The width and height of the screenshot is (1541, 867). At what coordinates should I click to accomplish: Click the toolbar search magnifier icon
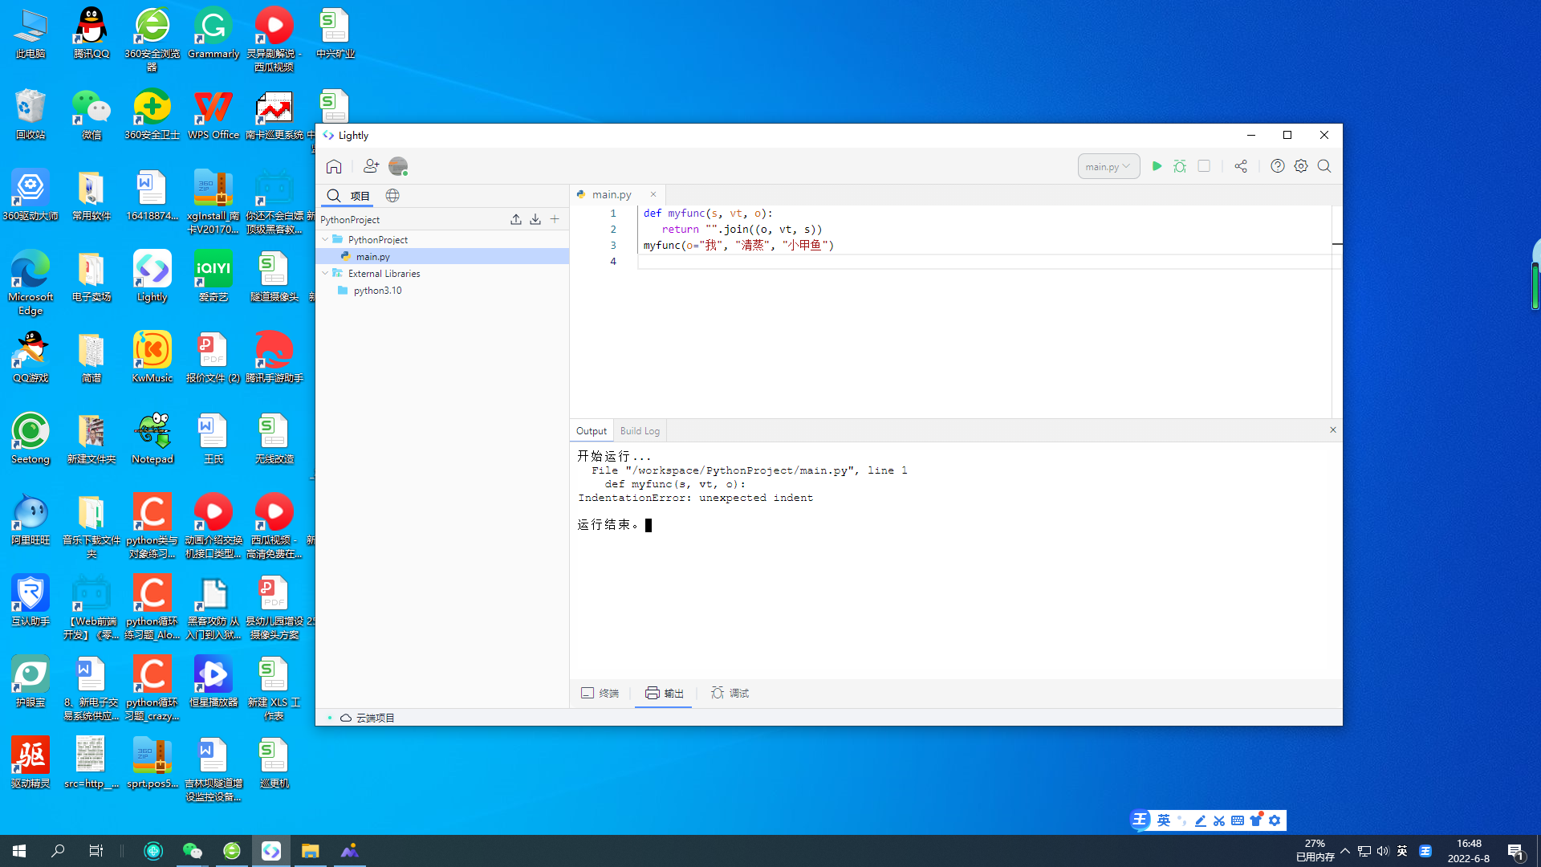click(1324, 166)
